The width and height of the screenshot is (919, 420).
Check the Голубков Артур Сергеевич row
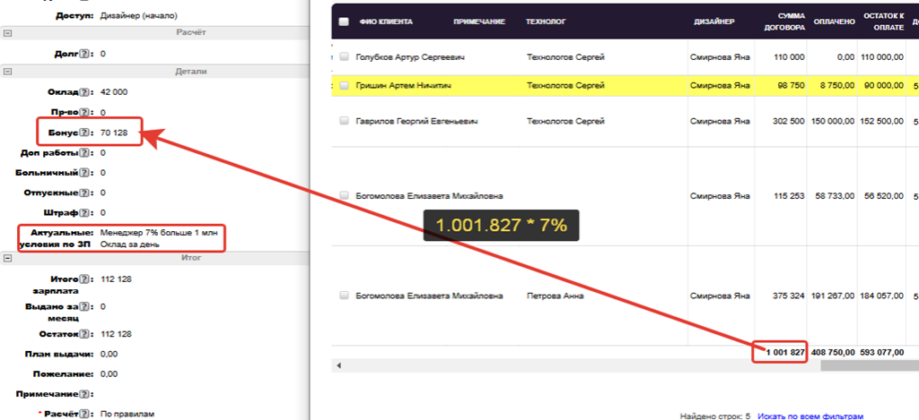point(345,57)
